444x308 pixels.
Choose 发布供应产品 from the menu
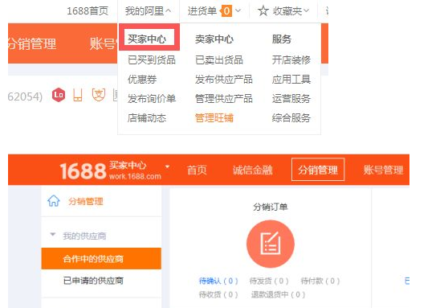tap(224, 79)
